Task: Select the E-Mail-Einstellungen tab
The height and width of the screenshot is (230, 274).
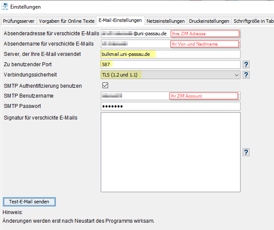Action: [x=120, y=21]
